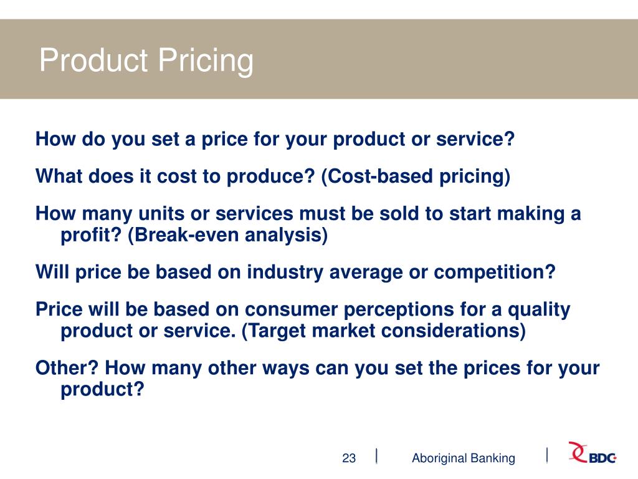
Task: Click the tan header banner
Action: pyautogui.click(x=319, y=59)
